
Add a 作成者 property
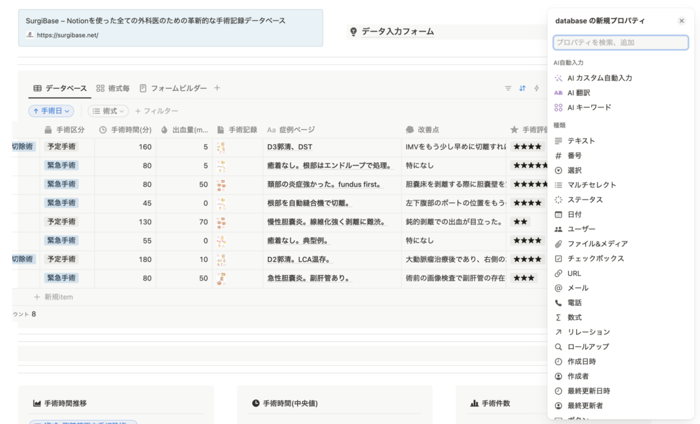621,376
